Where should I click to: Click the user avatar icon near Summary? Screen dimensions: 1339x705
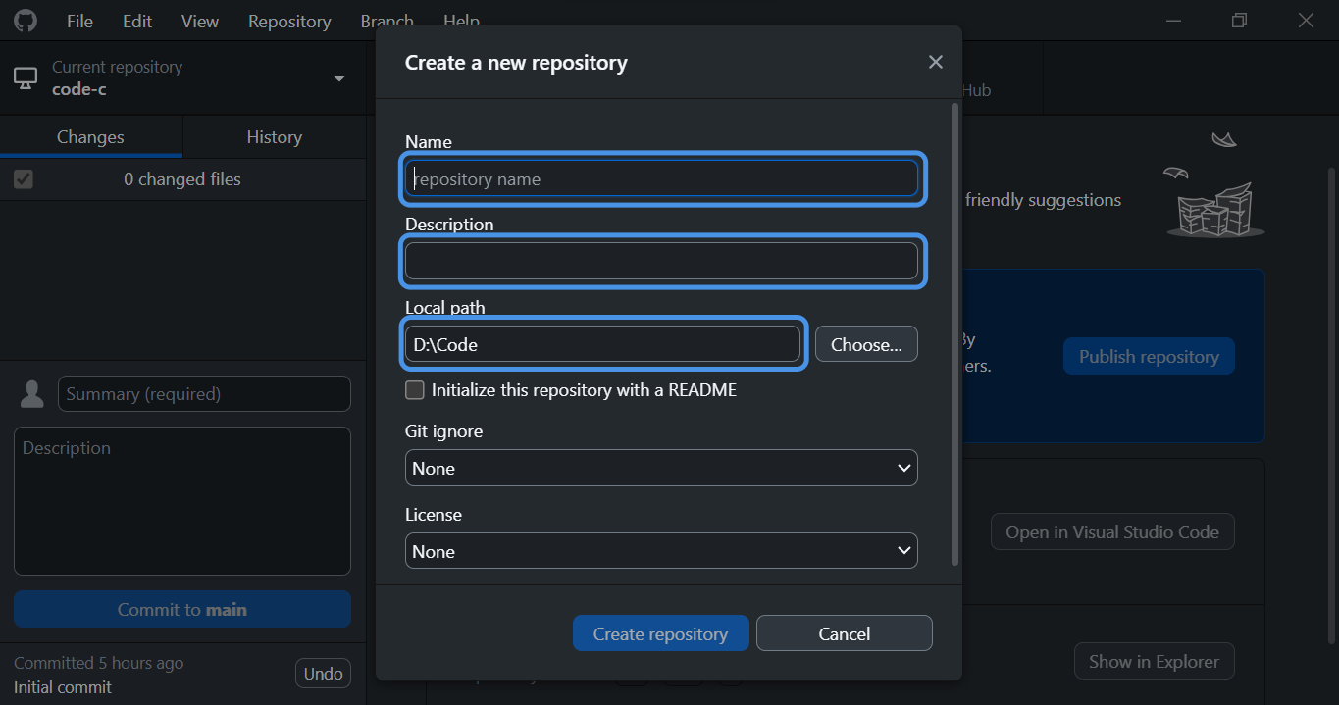click(32, 394)
